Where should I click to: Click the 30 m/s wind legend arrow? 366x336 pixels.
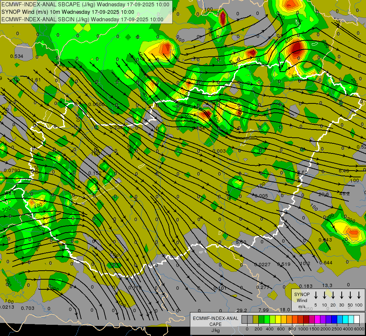click(x=341, y=295)
